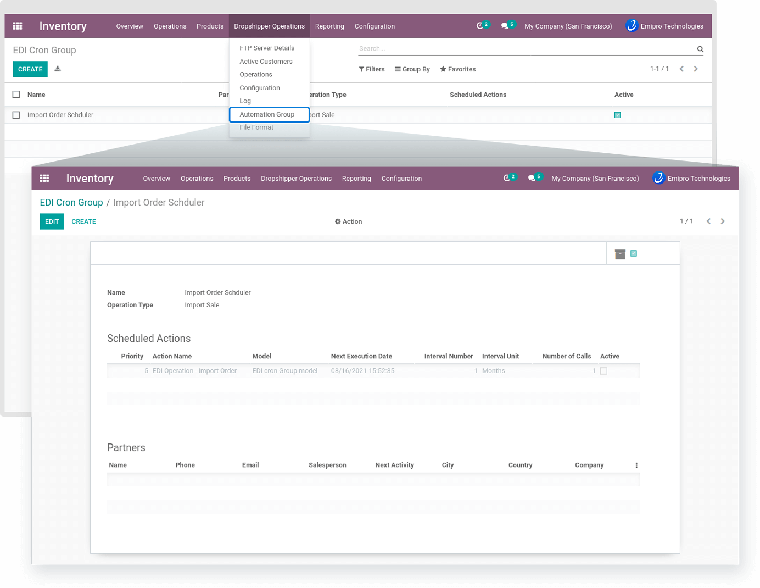Expand the Filters dropdown
Image resolution: width=760 pixels, height=588 pixels.
click(x=372, y=69)
